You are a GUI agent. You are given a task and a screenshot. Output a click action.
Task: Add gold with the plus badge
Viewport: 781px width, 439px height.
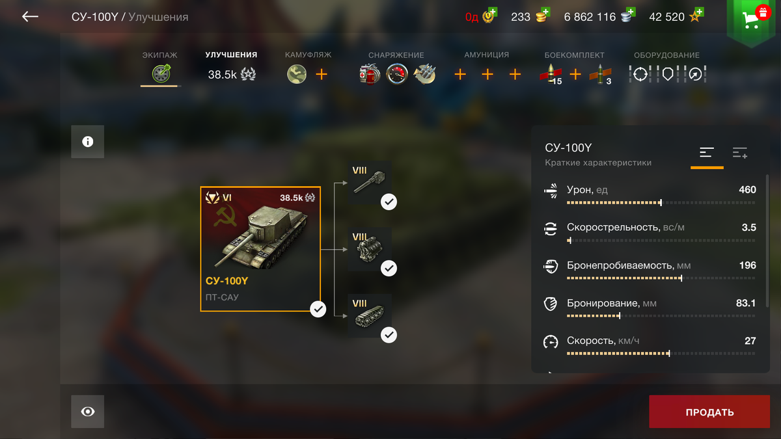click(545, 12)
